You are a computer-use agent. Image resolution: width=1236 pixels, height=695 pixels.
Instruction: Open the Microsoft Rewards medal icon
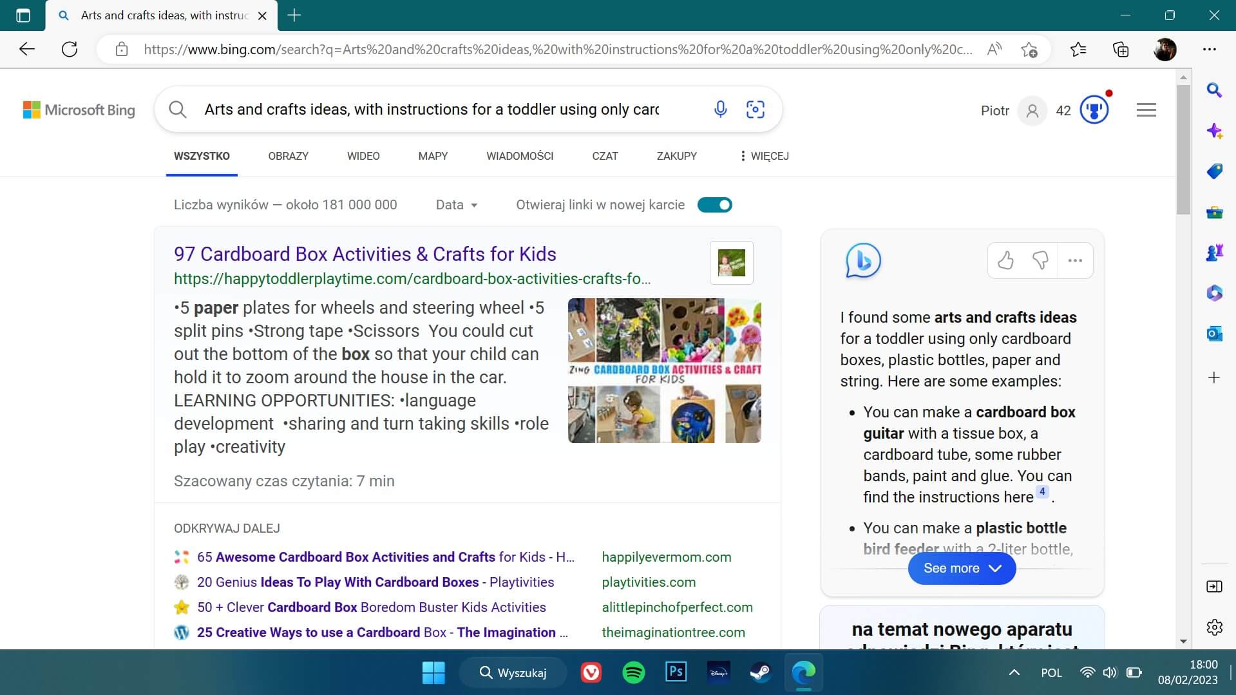(x=1093, y=109)
